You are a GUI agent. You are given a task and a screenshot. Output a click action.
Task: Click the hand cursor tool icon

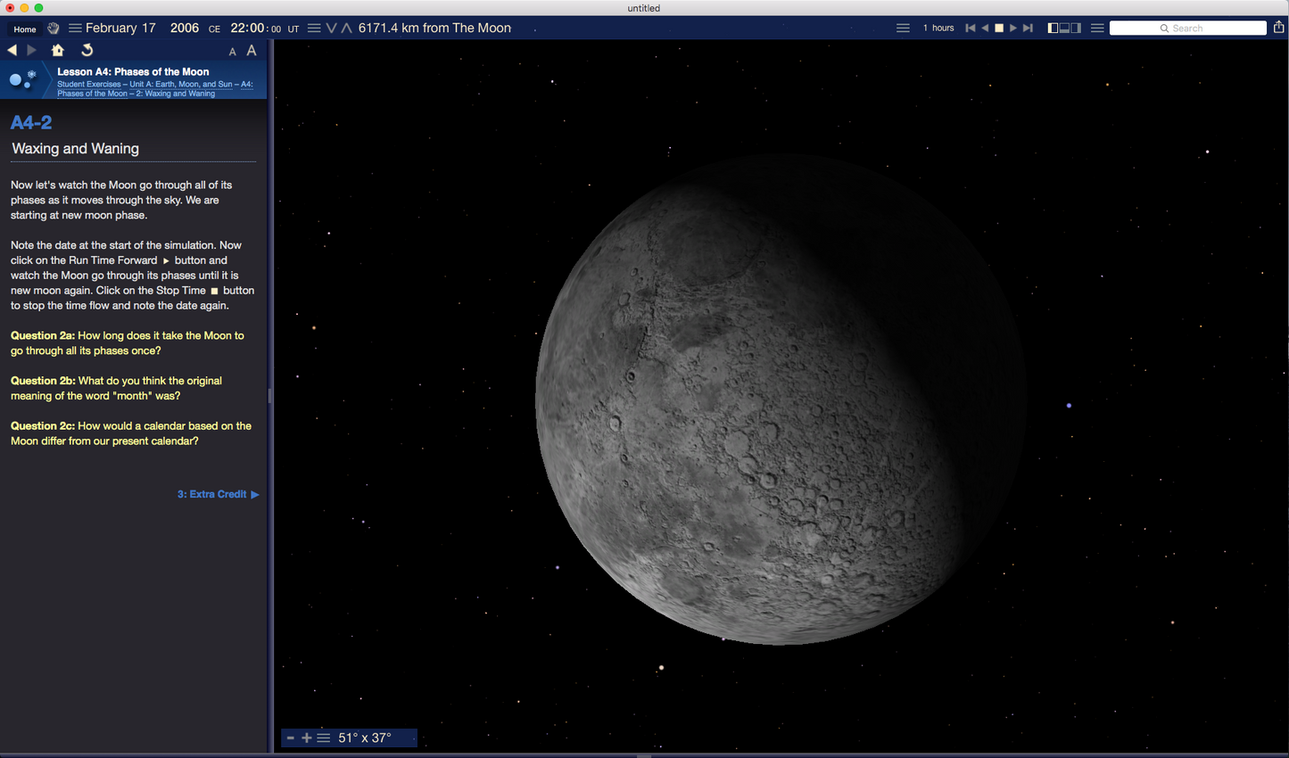click(54, 29)
